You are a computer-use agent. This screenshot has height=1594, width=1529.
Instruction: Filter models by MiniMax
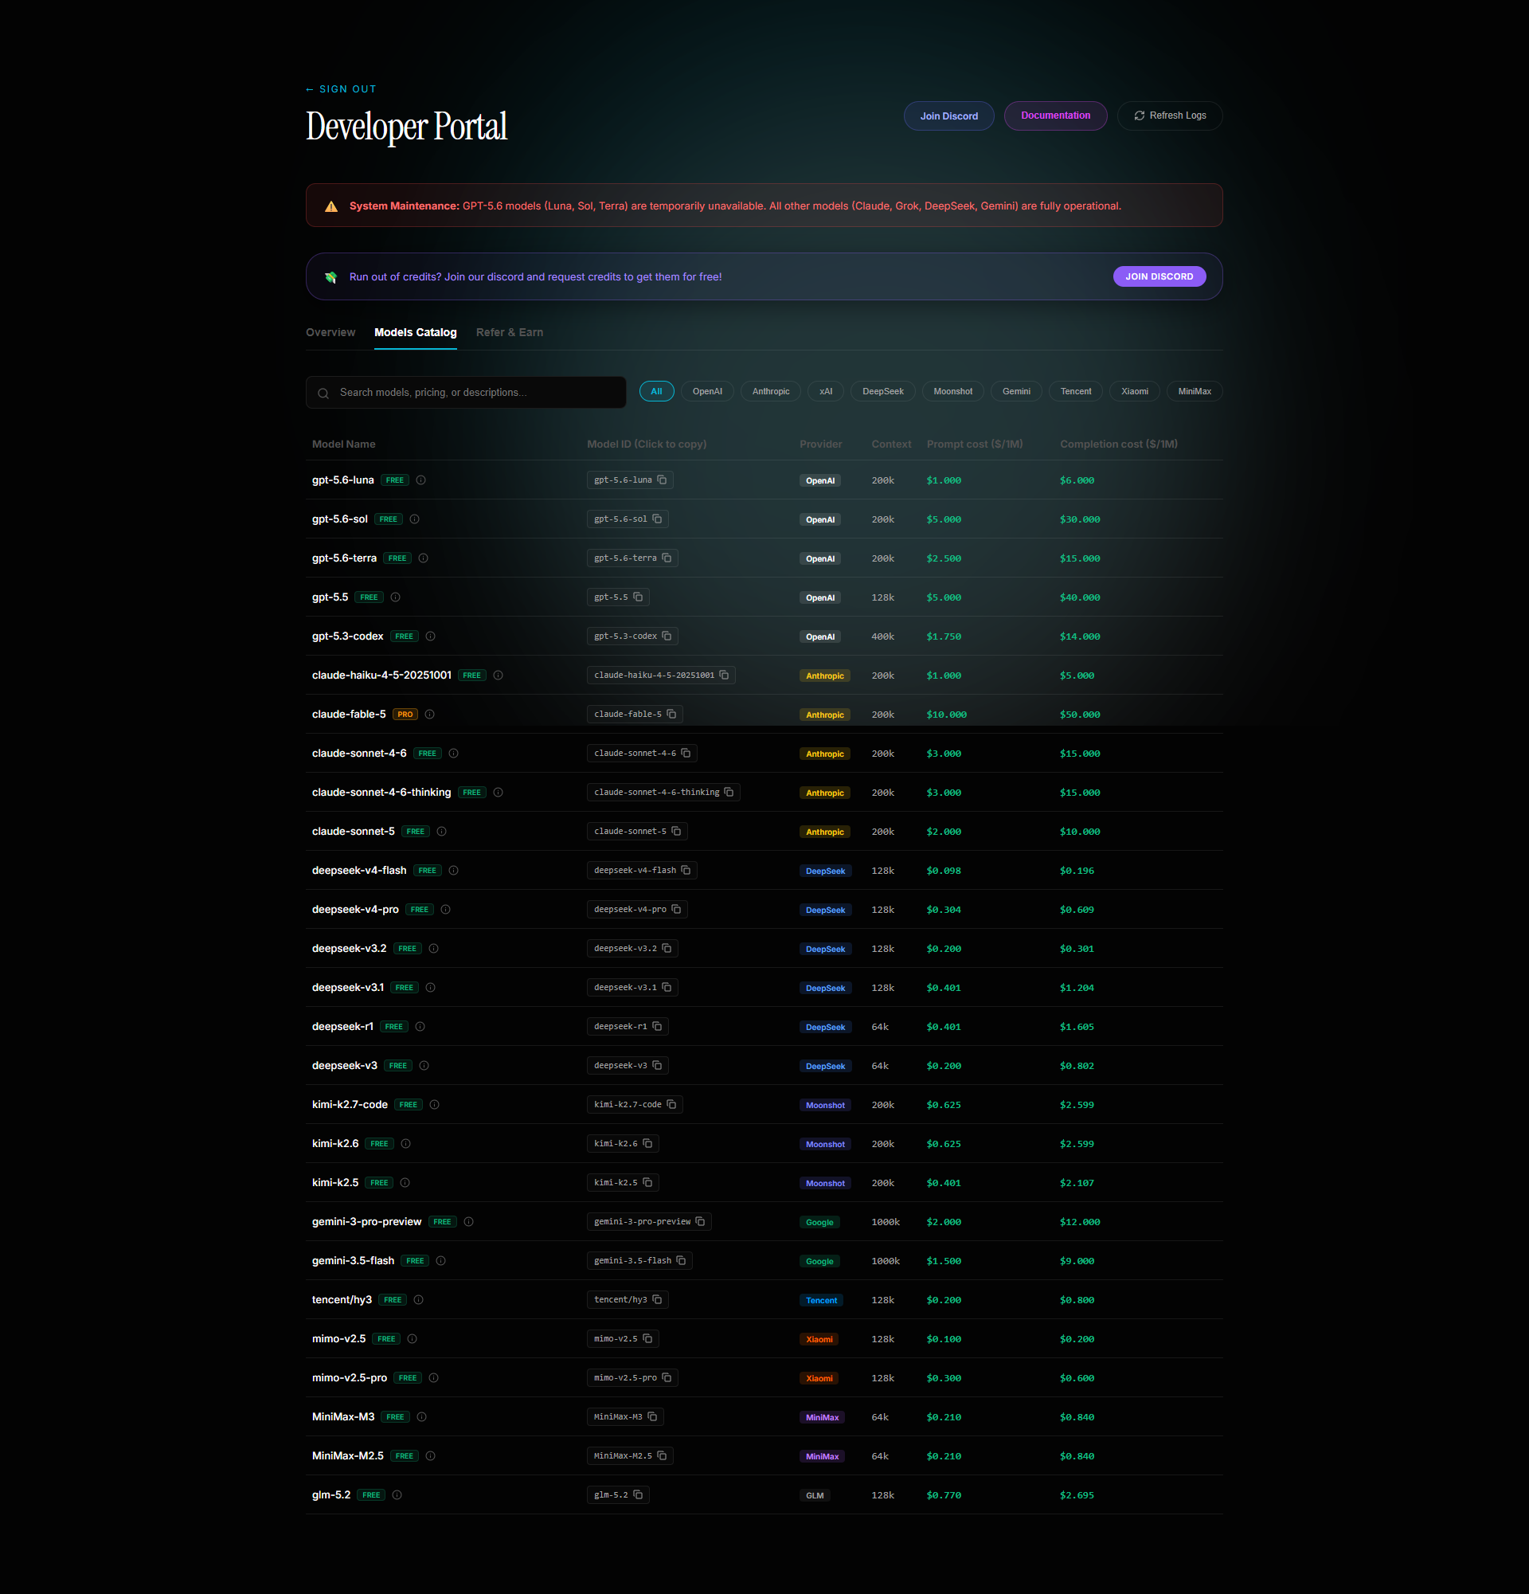tap(1195, 391)
